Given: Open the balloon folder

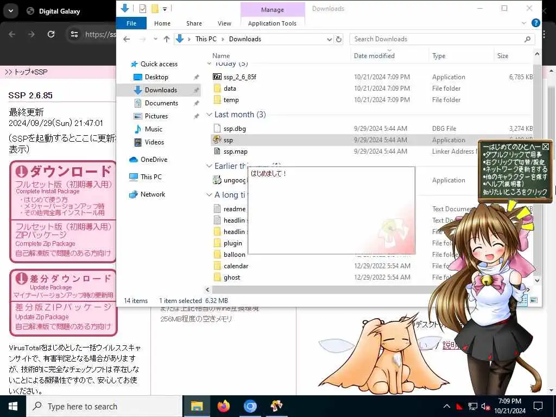Looking at the screenshot, I should 230,255.
